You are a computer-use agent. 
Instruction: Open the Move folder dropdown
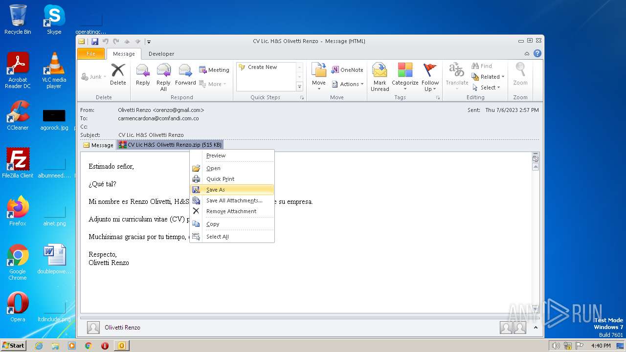(319, 77)
